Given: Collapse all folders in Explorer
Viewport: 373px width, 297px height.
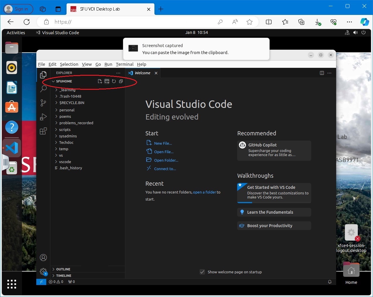Looking at the screenshot, I should click(121, 81).
